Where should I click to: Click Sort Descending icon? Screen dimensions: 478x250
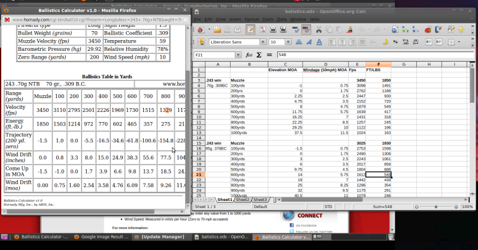(x=416, y=29)
